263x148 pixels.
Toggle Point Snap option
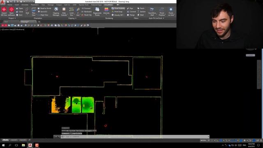tap(117, 12)
